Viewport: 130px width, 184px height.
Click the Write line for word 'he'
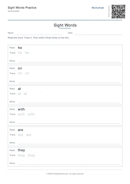coord(69,61)
